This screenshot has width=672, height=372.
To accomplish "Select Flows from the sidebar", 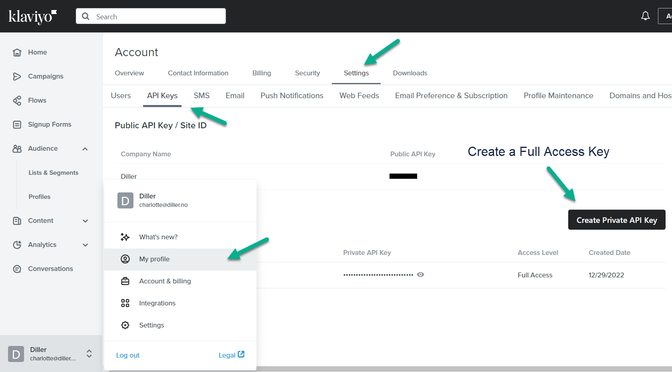I will pyautogui.click(x=37, y=100).
